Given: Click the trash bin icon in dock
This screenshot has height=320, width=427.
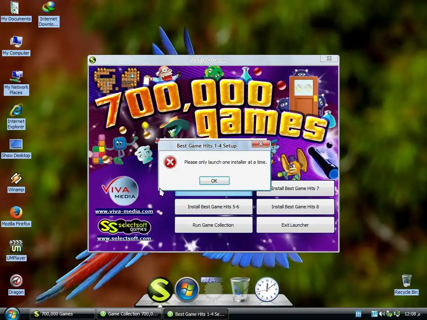Looking at the screenshot, I should point(240,289).
